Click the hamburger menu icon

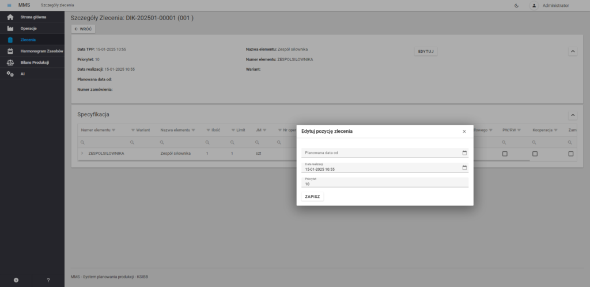9,5
